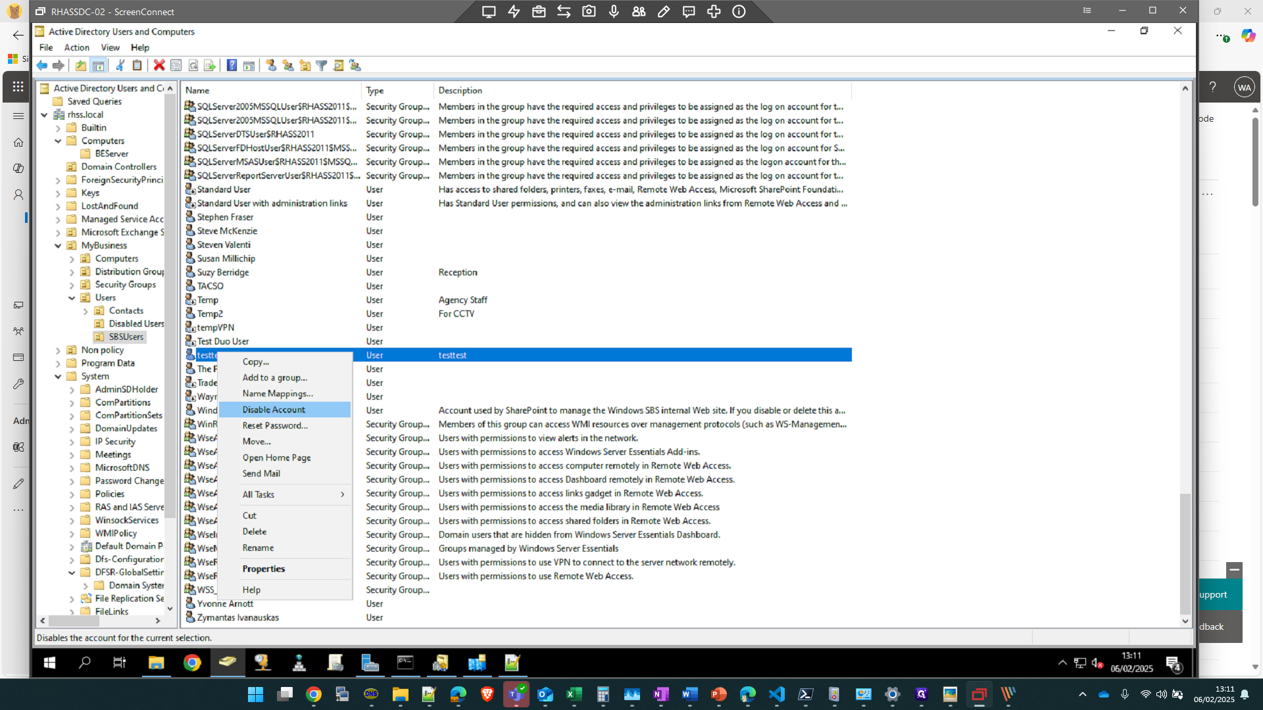Choose Rename from the context menu
The height and width of the screenshot is (710, 1263).
pyautogui.click(x=285, y=548)
